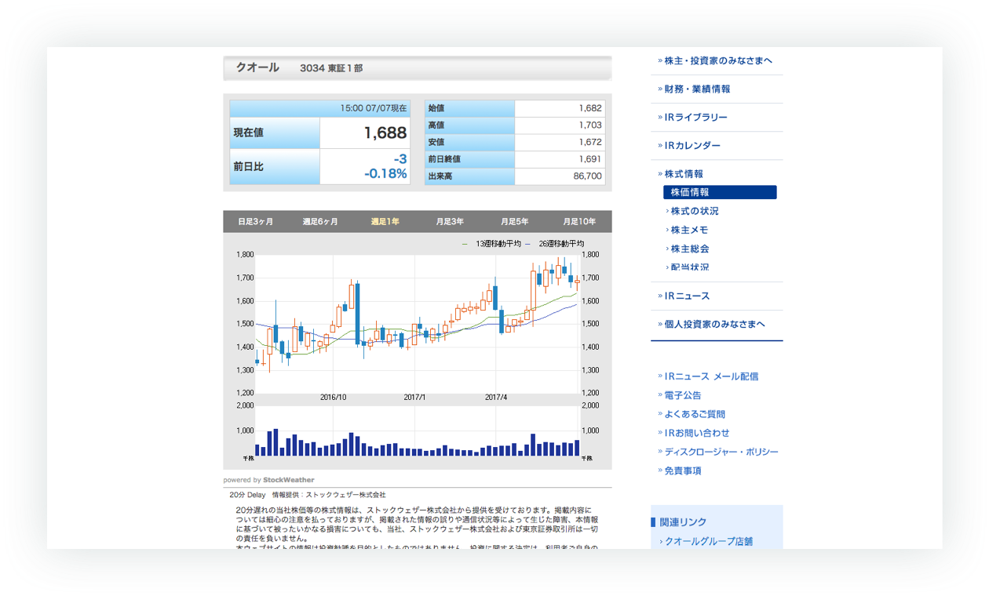Show the 月足3年 chart
Screen dimensions: 989x596
450,222
